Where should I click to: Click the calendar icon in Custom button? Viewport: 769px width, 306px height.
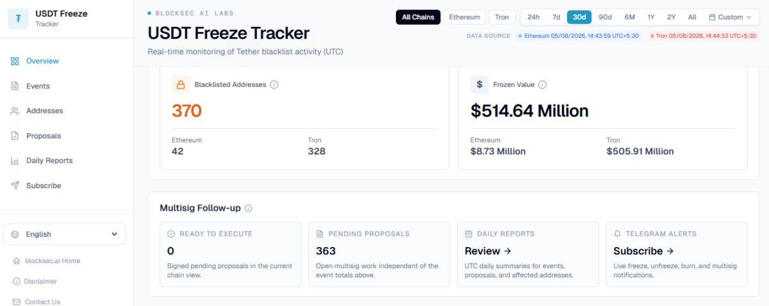click(x=712, y=17)
